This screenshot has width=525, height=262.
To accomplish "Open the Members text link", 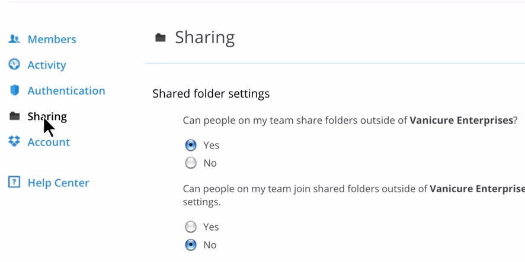I will 52,39.
